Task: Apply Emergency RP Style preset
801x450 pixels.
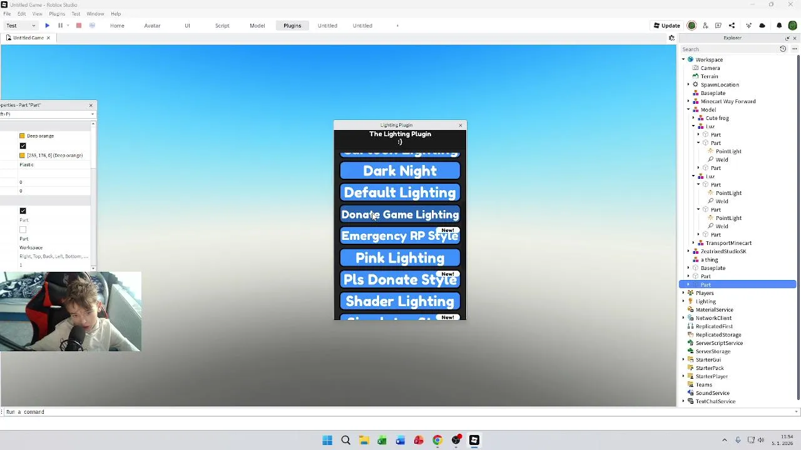Action: click(400, 236)
